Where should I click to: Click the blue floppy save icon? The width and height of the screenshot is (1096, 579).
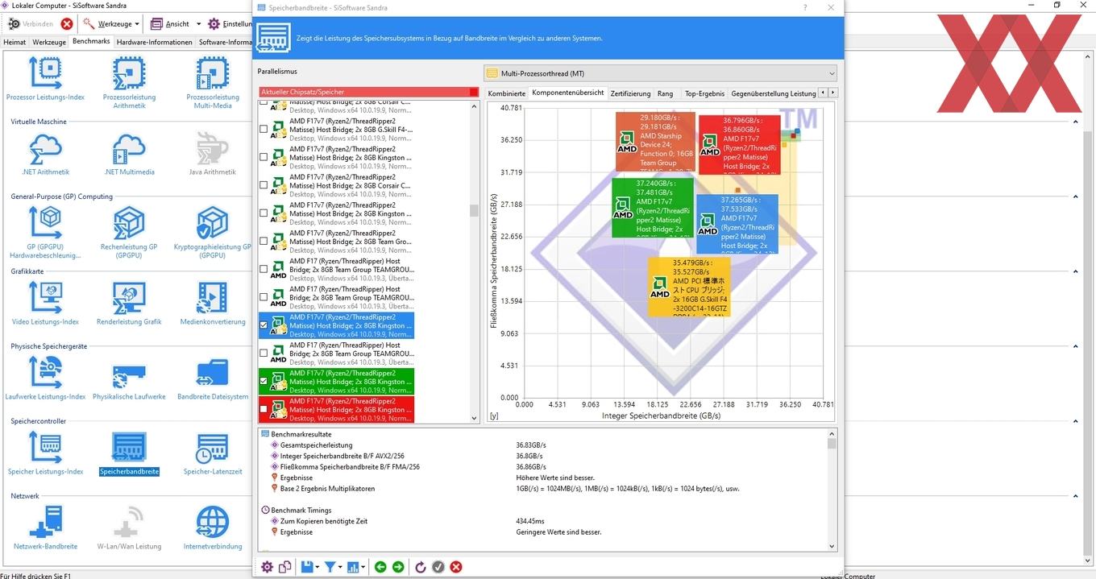306,567
